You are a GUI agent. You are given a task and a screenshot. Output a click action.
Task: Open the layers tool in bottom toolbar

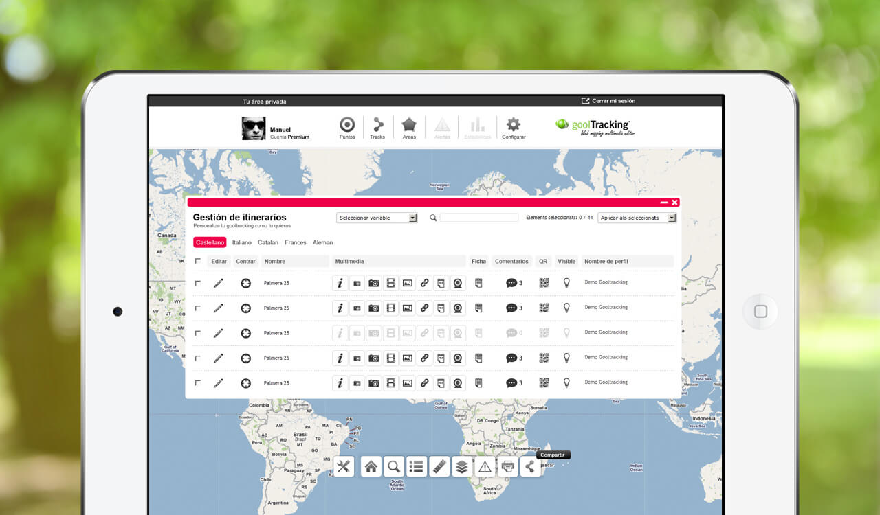(x=461, y=467)
